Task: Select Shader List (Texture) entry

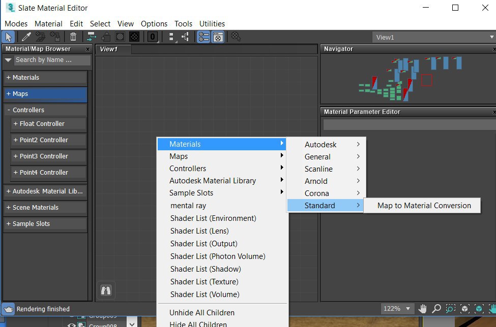Action: (x=222, y=282)
